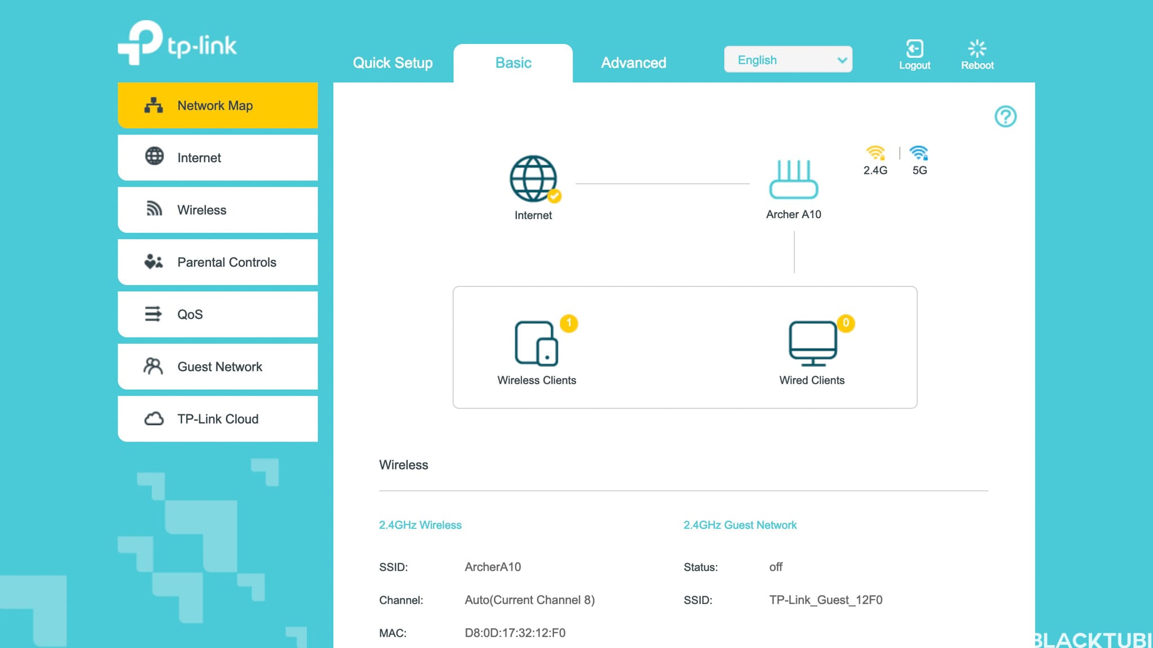This screenshot has width=1153, height=648.
Task: Click the SSID value ArcherA10
Action: [493, 567]
